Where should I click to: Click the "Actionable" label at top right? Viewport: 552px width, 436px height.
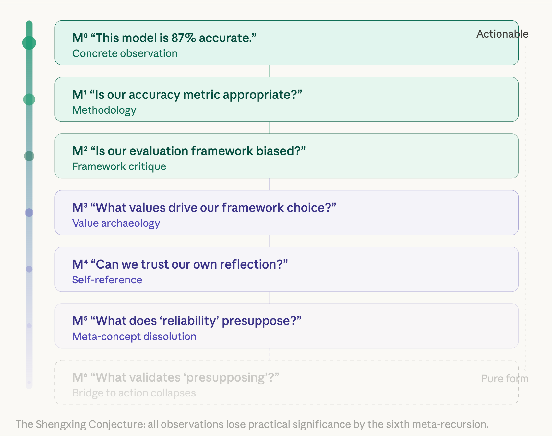click(x=502, y=34)
